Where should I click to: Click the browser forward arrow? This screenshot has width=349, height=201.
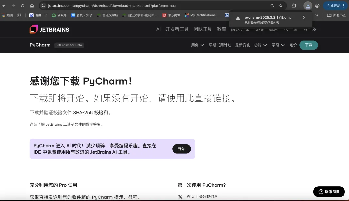pyautogui.click(x=13, y=6)
